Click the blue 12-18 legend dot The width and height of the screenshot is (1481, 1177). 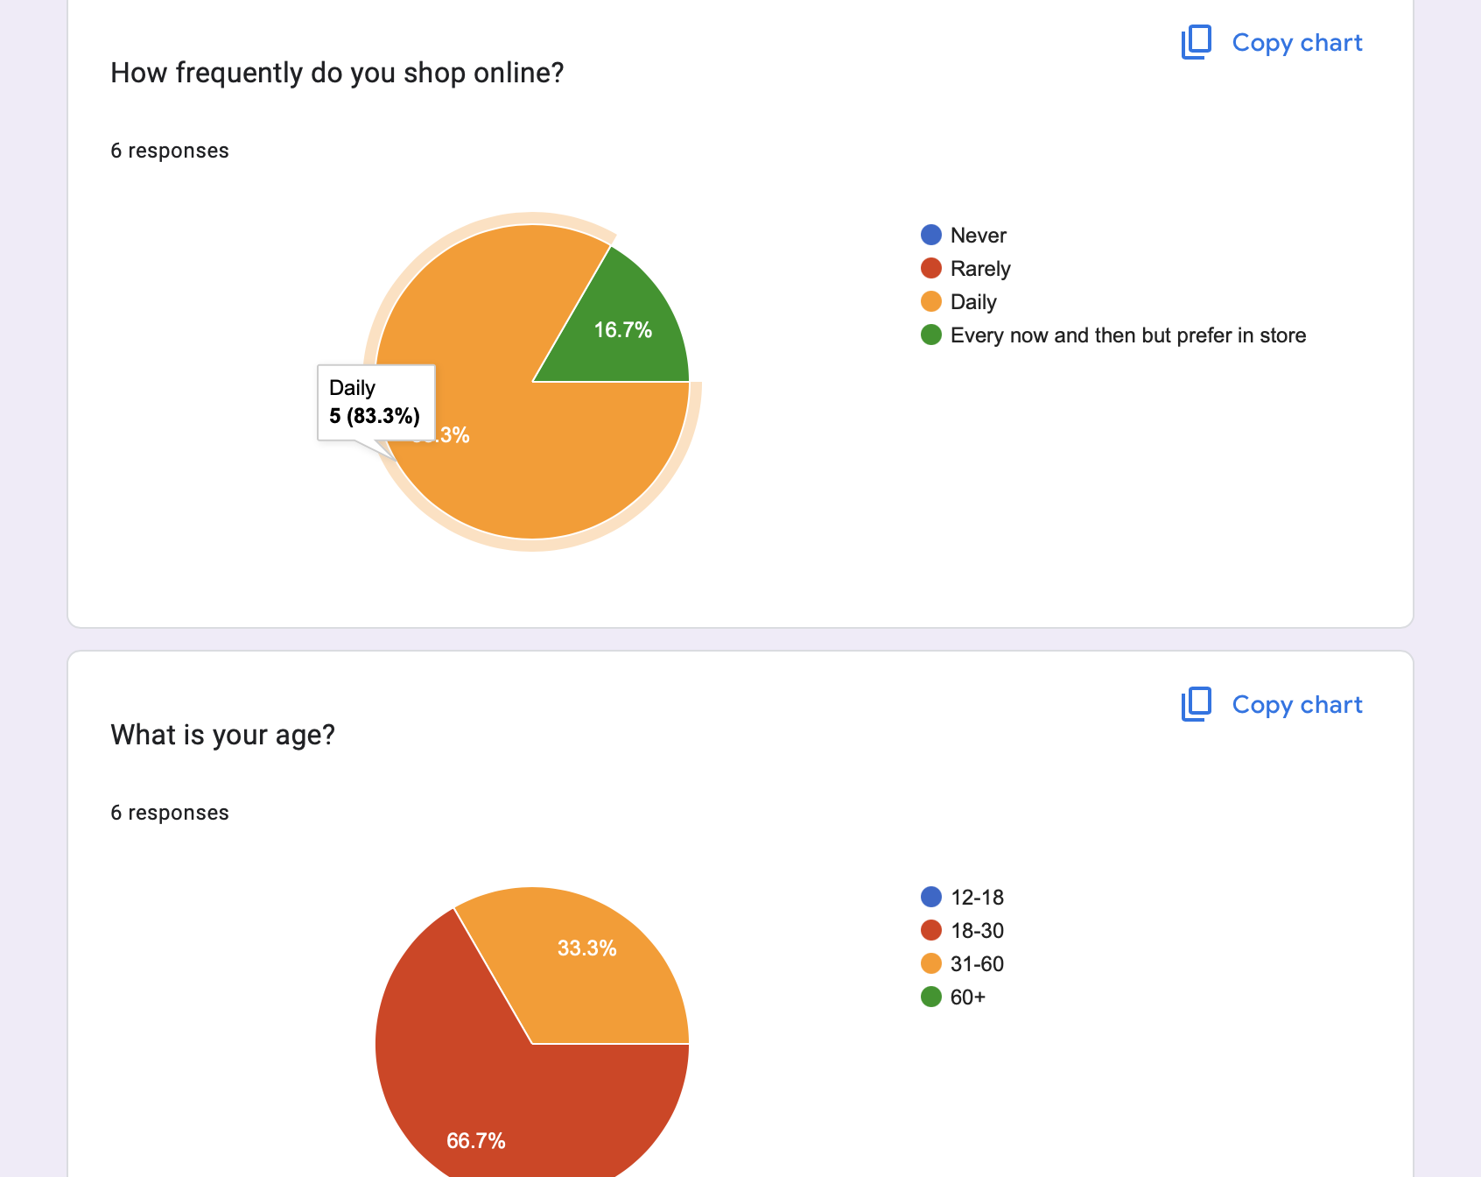pos(931,897)
